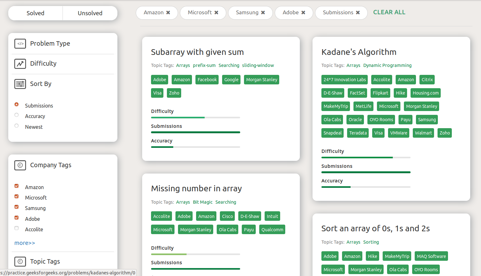Click the Housing.com company tag
The image size is (481, 276).
click(x=426, y=93)
